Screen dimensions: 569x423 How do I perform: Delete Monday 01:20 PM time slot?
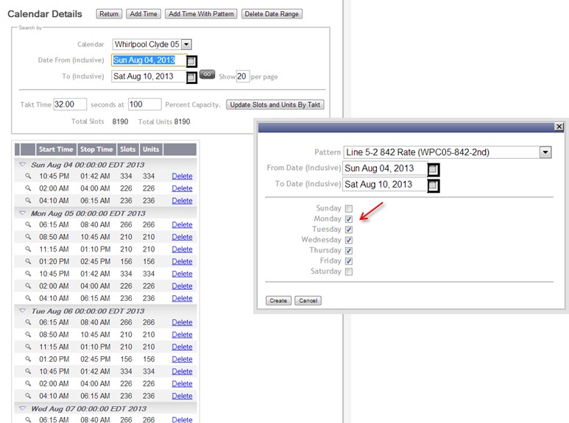click(x=182, y=261)
